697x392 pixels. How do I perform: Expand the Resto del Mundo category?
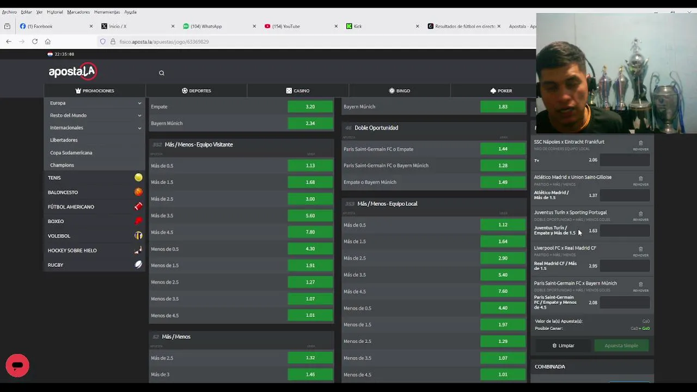coord(95,115)
